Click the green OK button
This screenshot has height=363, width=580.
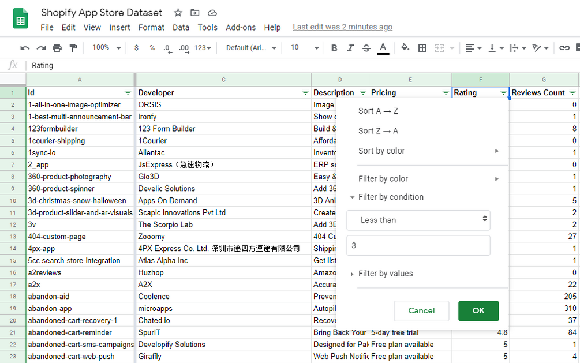pos(478,311)
